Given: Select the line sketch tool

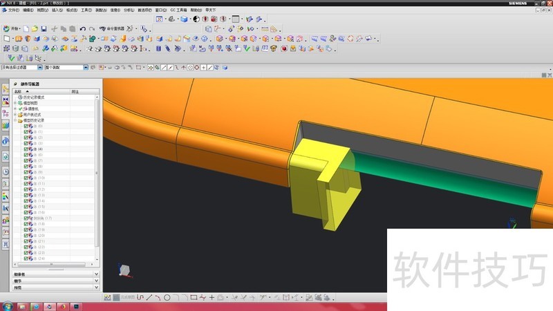Looking at the screenshot, I should (149, 297).
